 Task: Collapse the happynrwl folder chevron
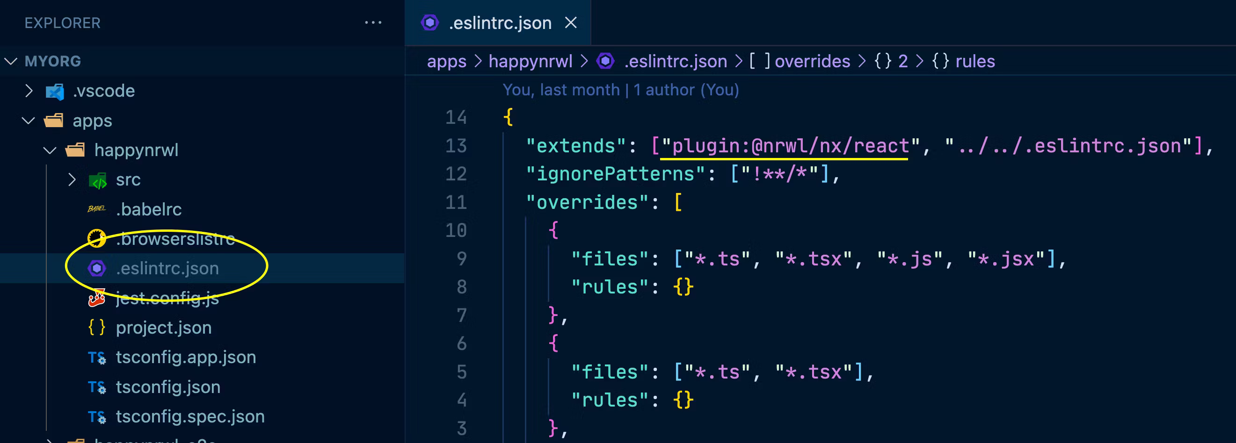[x=50, y=150]
